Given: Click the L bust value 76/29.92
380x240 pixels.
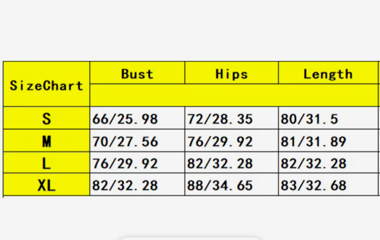Looking at the screenshot, I should (125, 164).
